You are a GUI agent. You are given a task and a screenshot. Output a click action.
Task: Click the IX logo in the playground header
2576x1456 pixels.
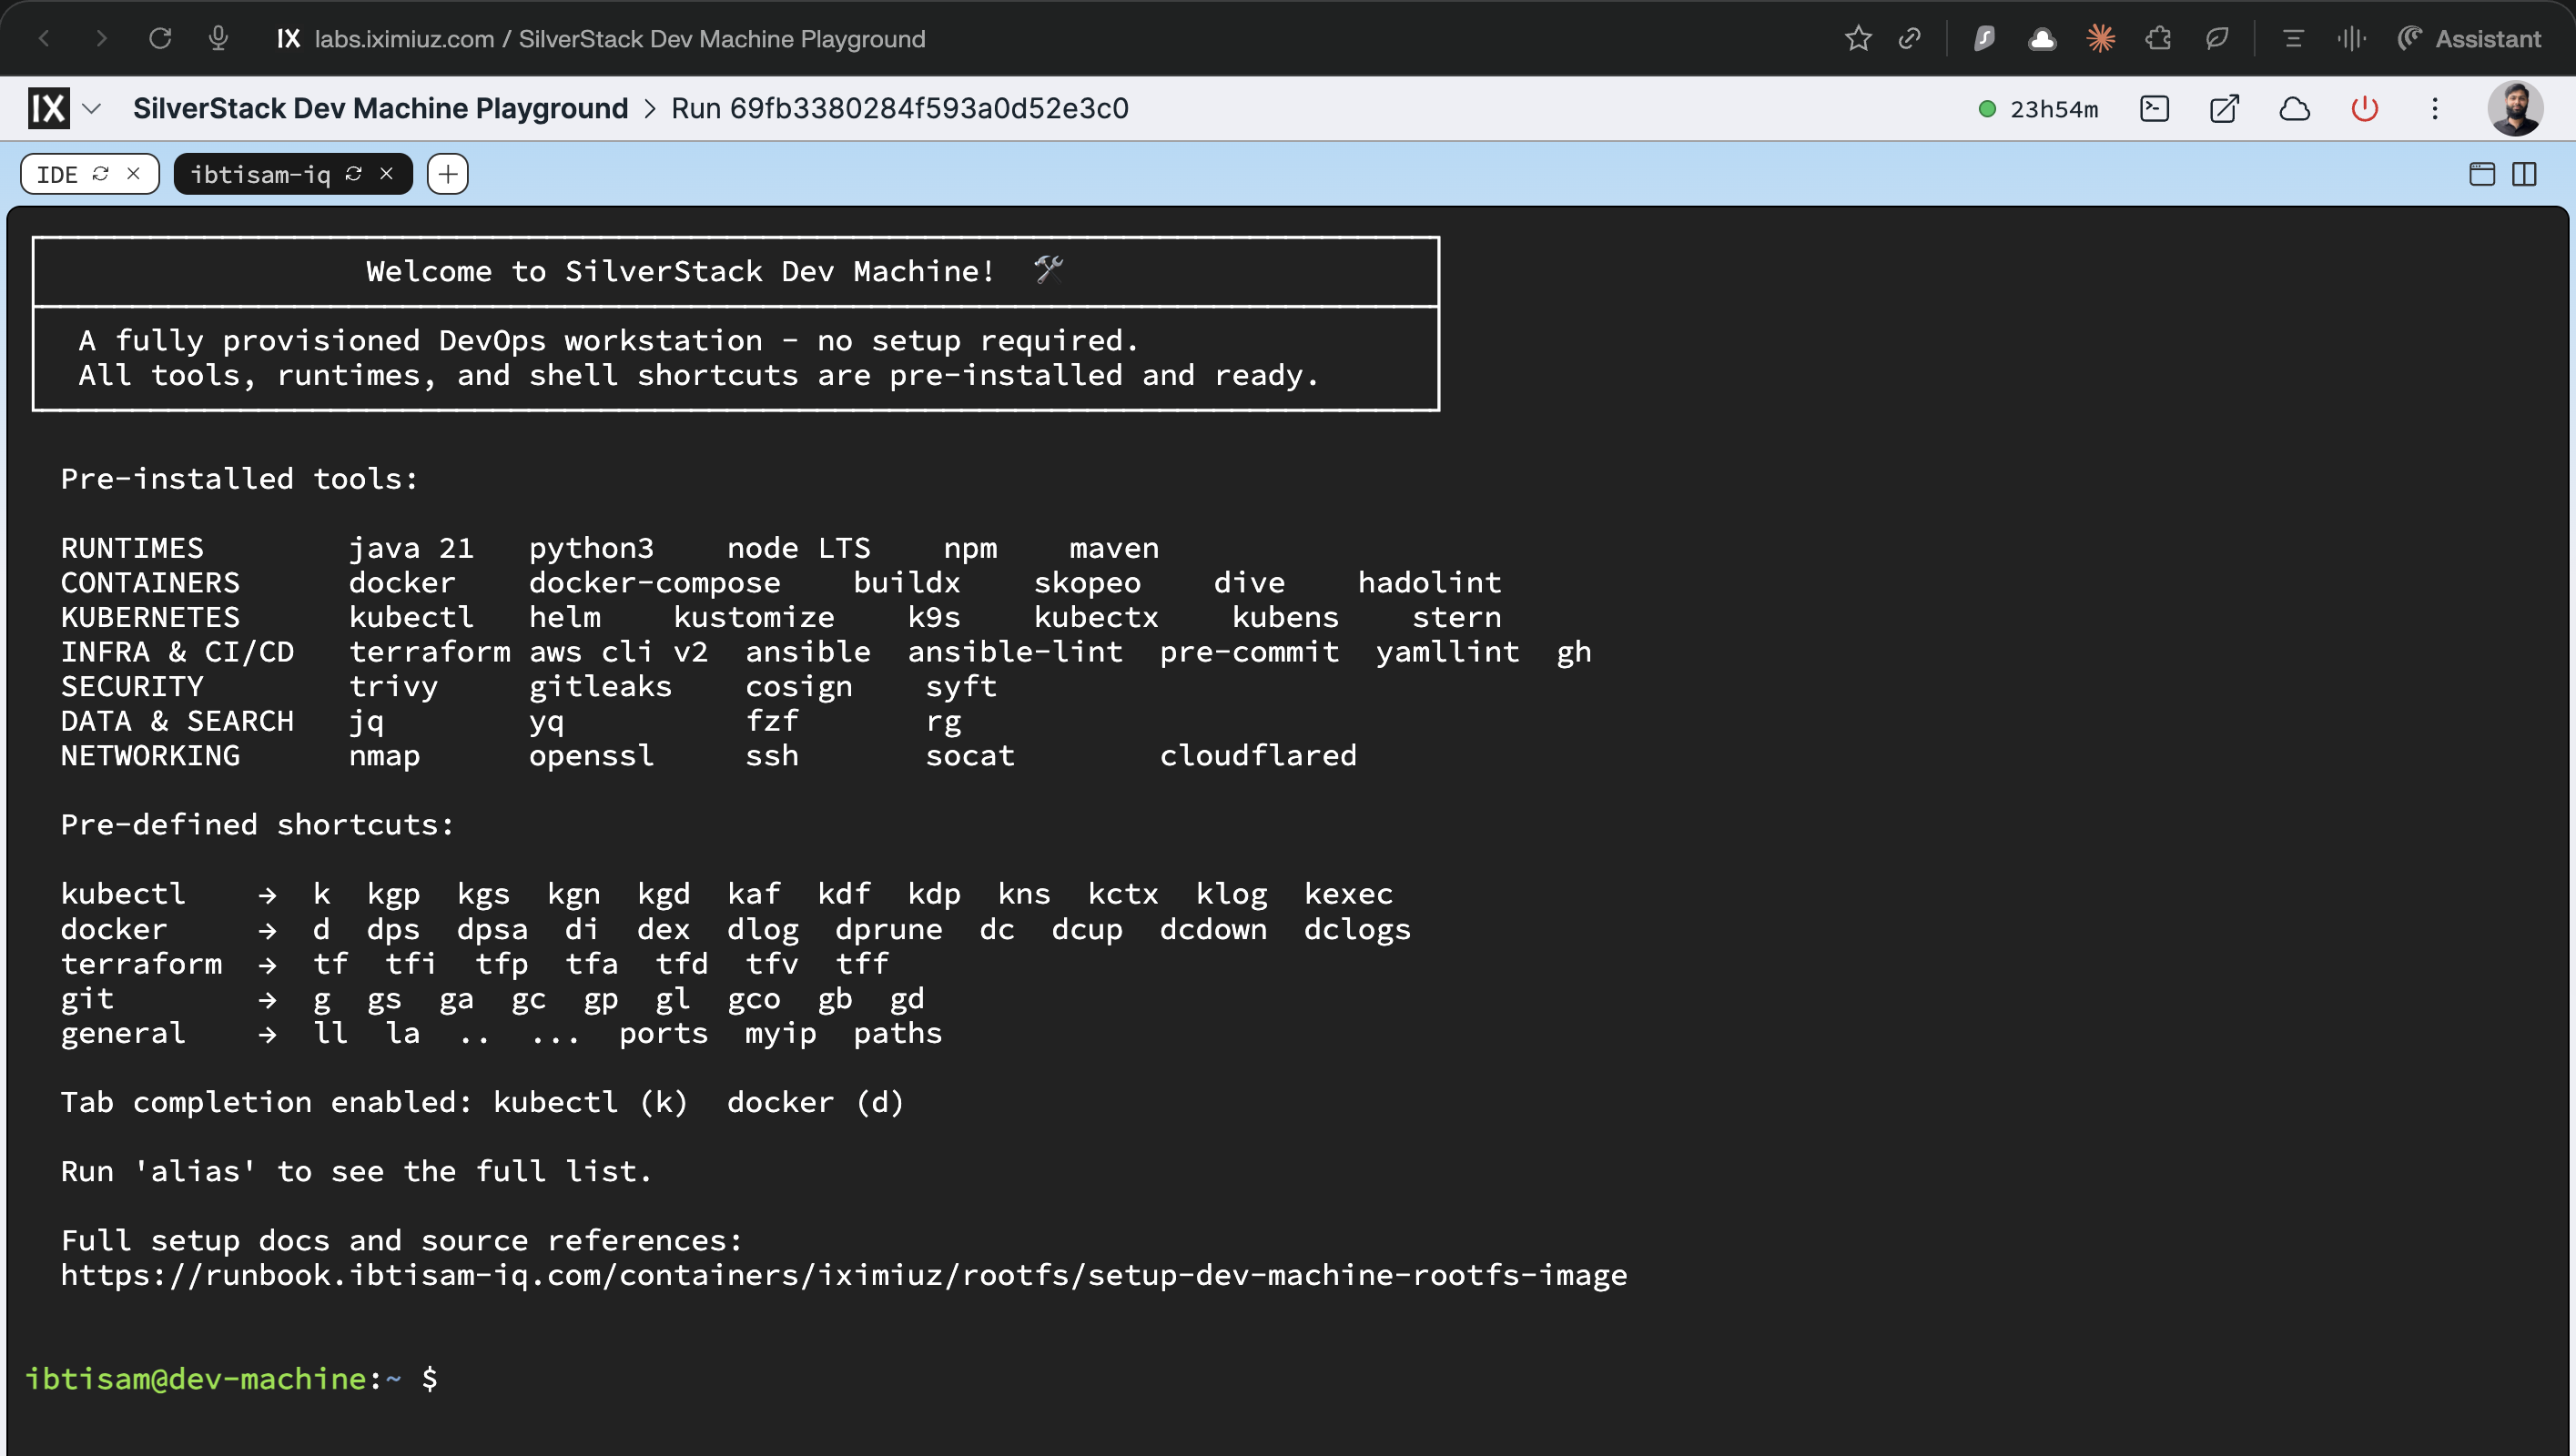48,108
